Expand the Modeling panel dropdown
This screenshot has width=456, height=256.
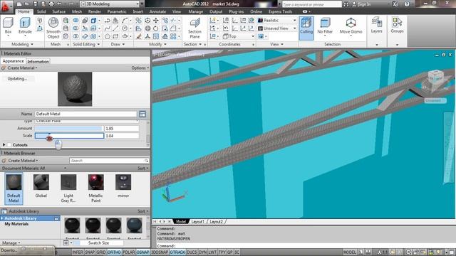point(22,44)
